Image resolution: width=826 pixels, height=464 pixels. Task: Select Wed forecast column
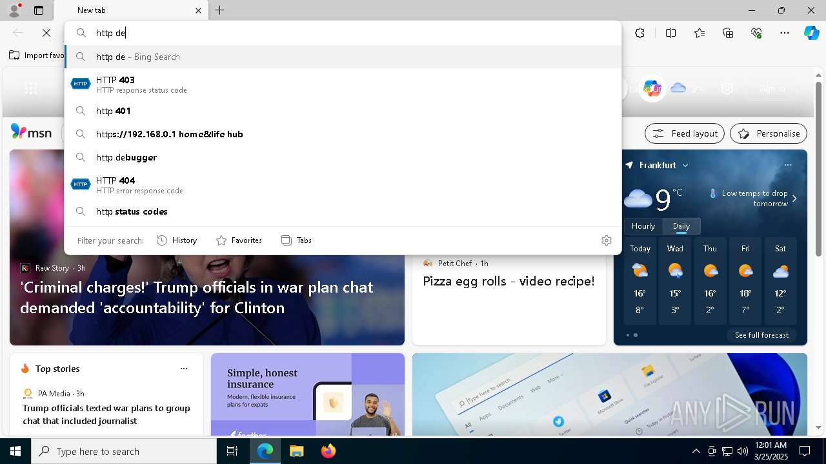(x=675, y=281)
